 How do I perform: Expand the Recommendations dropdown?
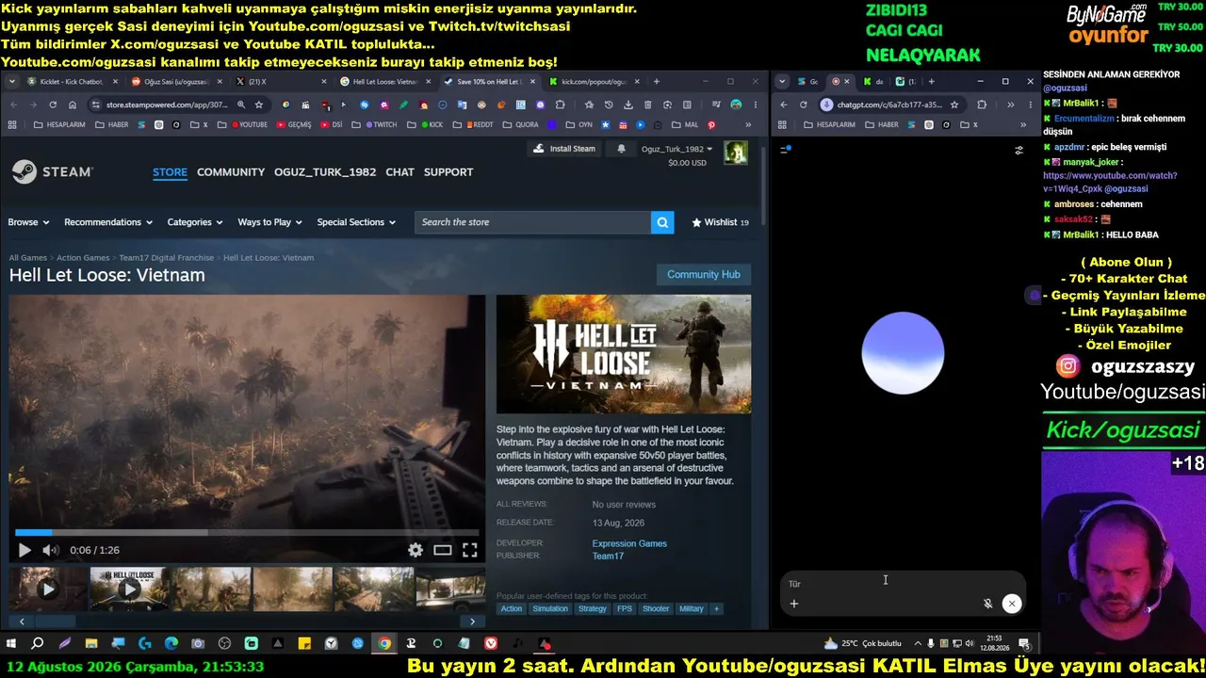tap(108, 222)
